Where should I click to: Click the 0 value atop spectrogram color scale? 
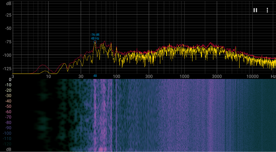[10, 80]
